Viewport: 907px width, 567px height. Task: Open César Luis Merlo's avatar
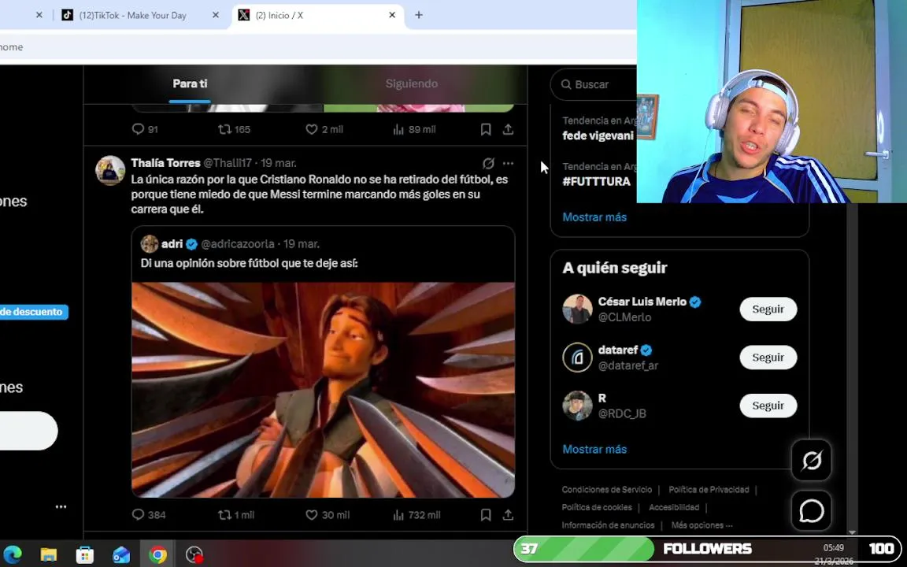coord(577,309)
